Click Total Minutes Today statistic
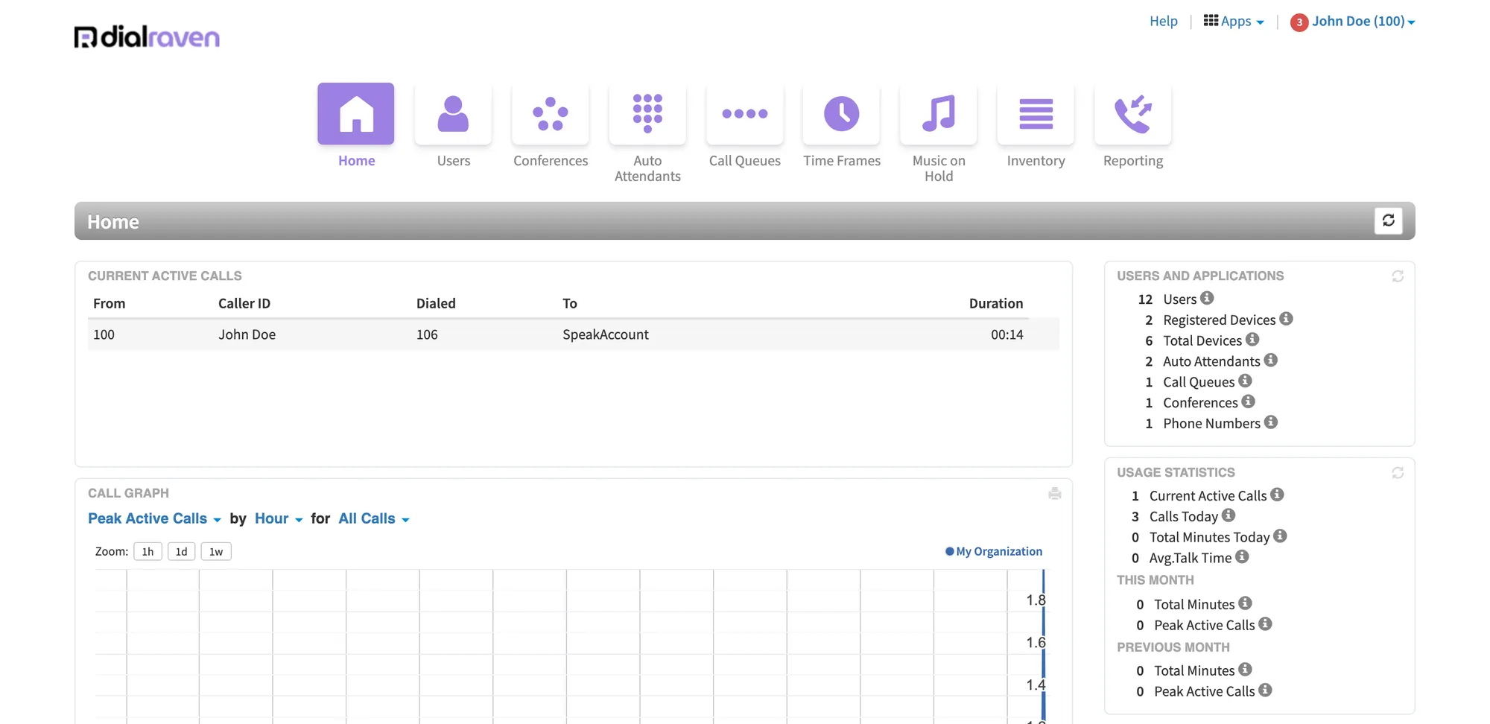Image resolution: width=1490 pixels, height=724 pixels. pos(1209,537)
